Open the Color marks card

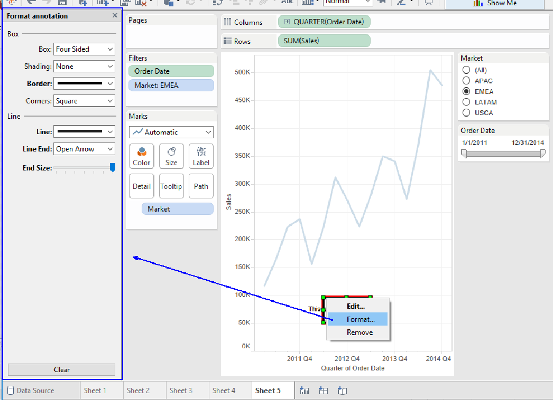(x=141, y=156)
